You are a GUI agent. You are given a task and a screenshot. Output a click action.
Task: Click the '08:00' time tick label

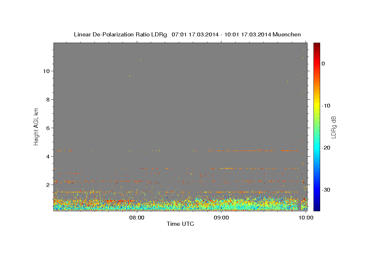click(x=137, y=218)
